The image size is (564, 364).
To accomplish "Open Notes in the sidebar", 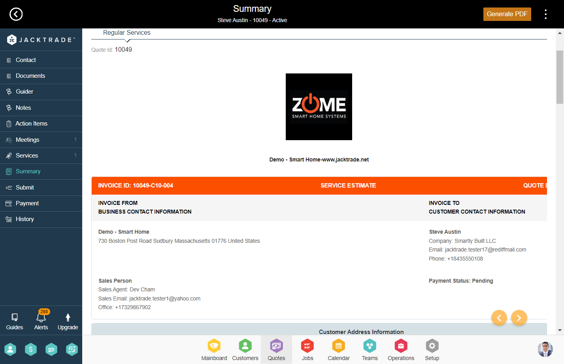I will click(41, 108).
